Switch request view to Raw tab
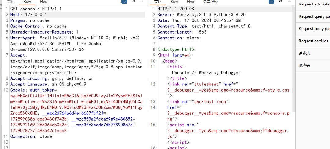The height and width of the screenshot is (149, 330). coord(27,2)
